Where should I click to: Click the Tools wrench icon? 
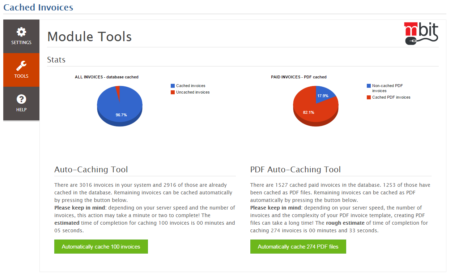[21, 66]
